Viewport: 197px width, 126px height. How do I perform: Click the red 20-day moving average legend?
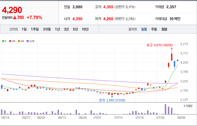pyautogui.click(x=12, y=41)
